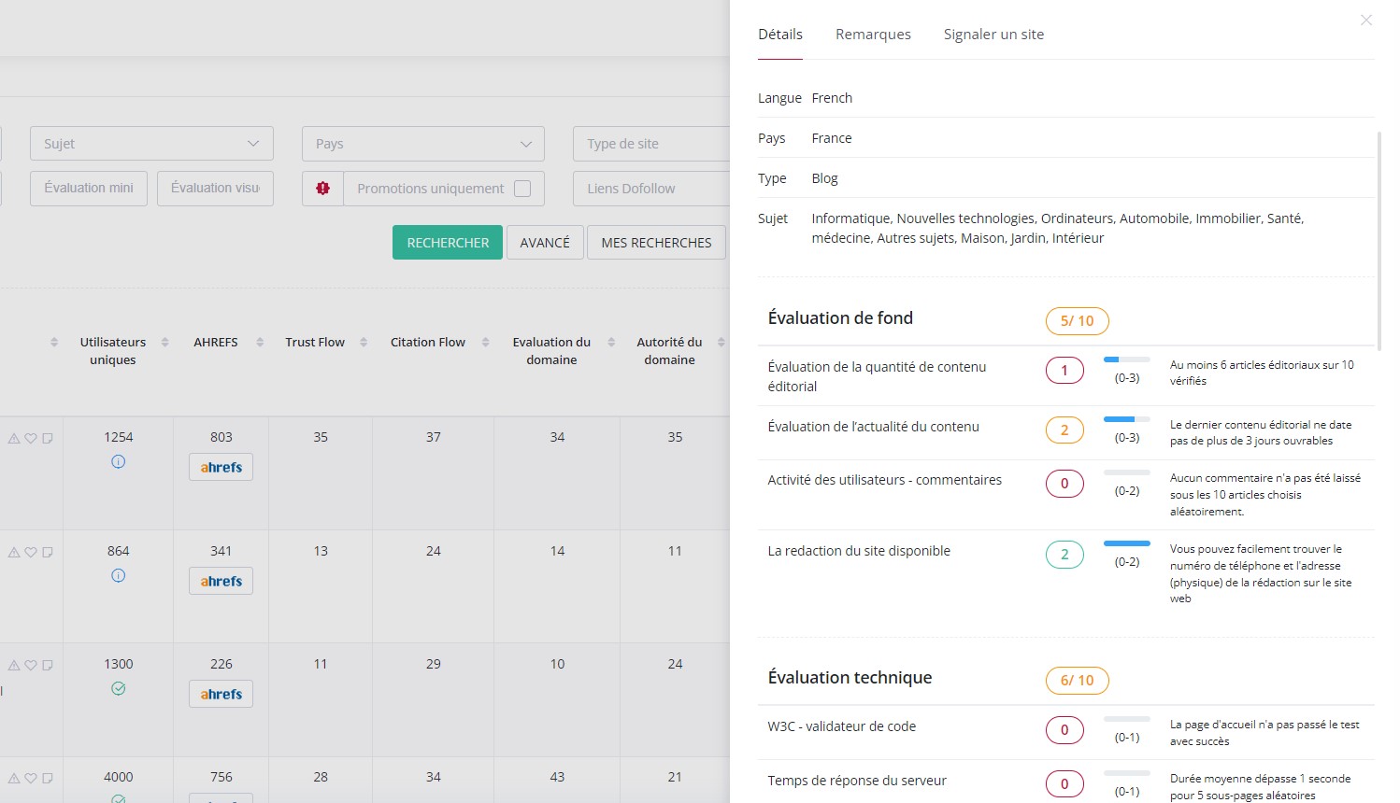Favorite the site in the 1300 row

coord(31,665)
